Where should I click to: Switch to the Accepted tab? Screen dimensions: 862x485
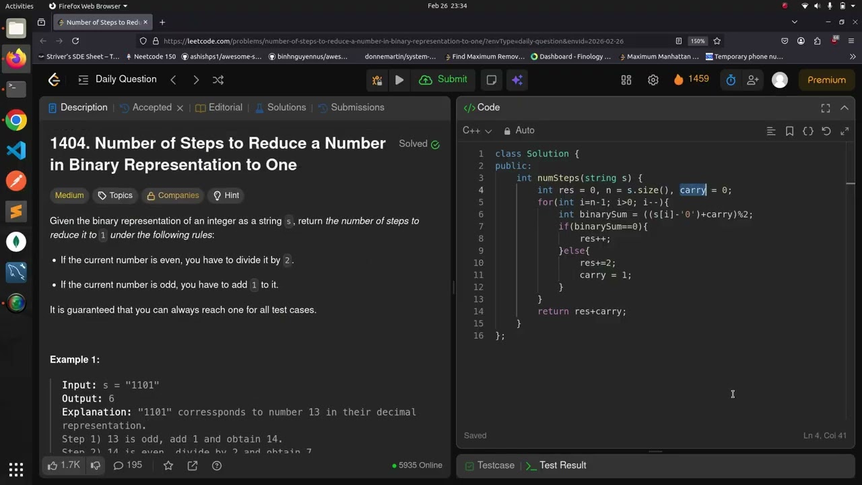point(145,107)
